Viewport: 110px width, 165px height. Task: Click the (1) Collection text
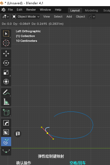coord(26,36)
